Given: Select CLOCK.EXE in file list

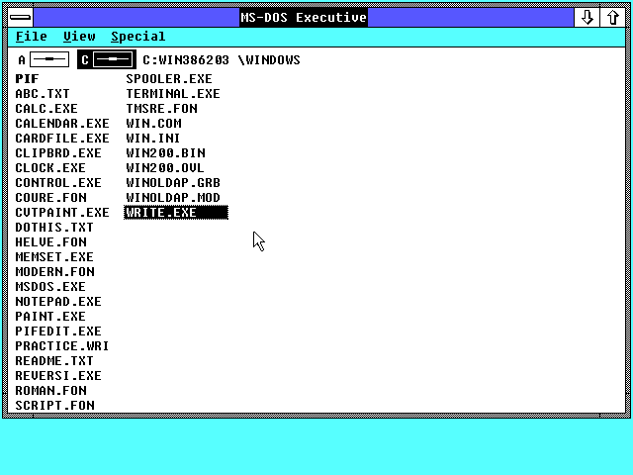Looking at the screenshot, I should click(x=50, y=168).
